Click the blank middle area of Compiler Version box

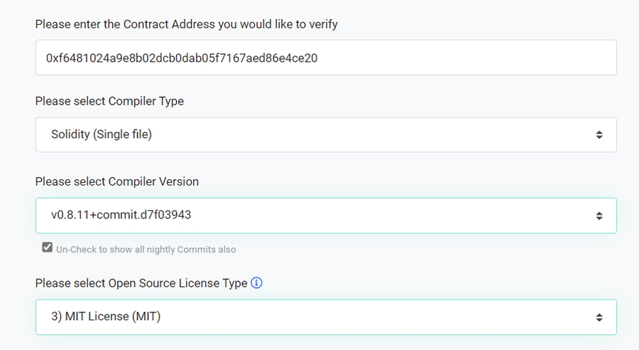click(x=390, y=215)
